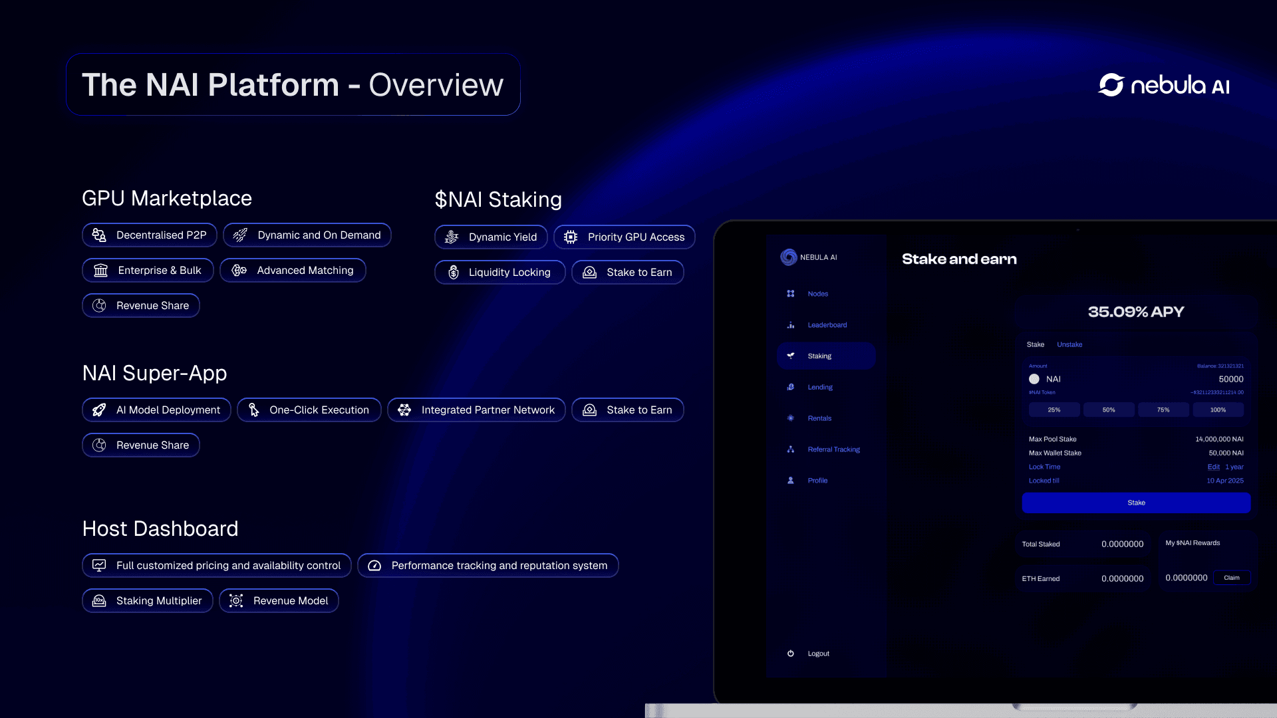Click the Max Wallet Stake value 50,000 NAI
Image resolution: width=1277 pixels, height=718 pixels.
point(1226,453)
